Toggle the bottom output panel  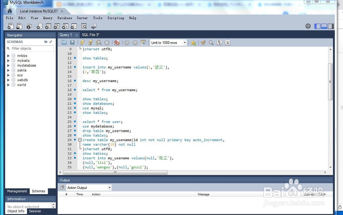pyautogui.click(x=324, y=26)
